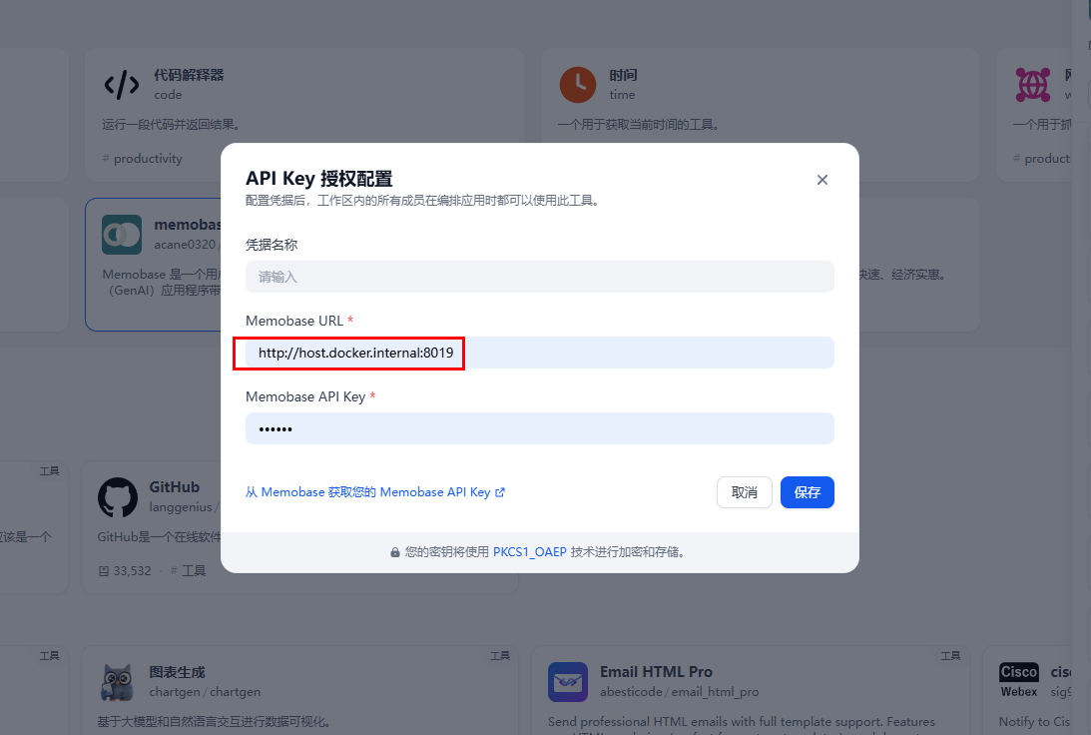Select the 时间 tool title

[x=623, y=75]
